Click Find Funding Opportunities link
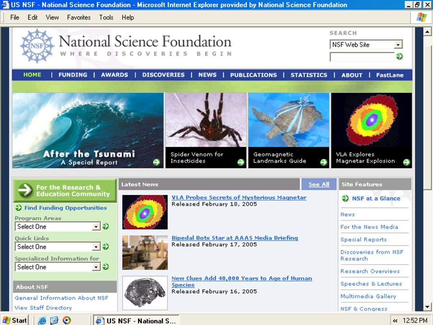This screenshot has height=325, width=433. (x=65, y=208)
